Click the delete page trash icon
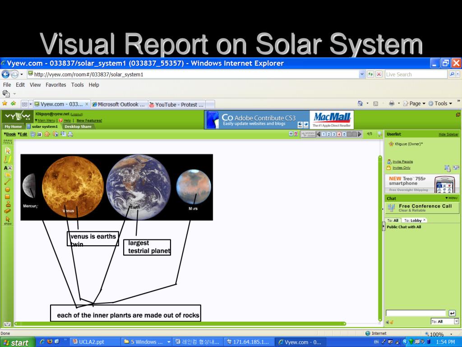The height and width of the screenshot is (347, 462). (x=296, y=134)
